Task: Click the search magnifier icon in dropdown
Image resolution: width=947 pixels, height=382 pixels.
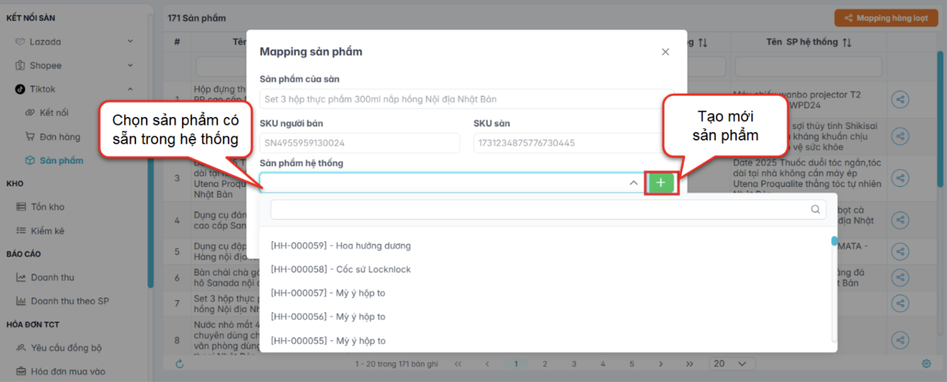Action: [815, 209]
